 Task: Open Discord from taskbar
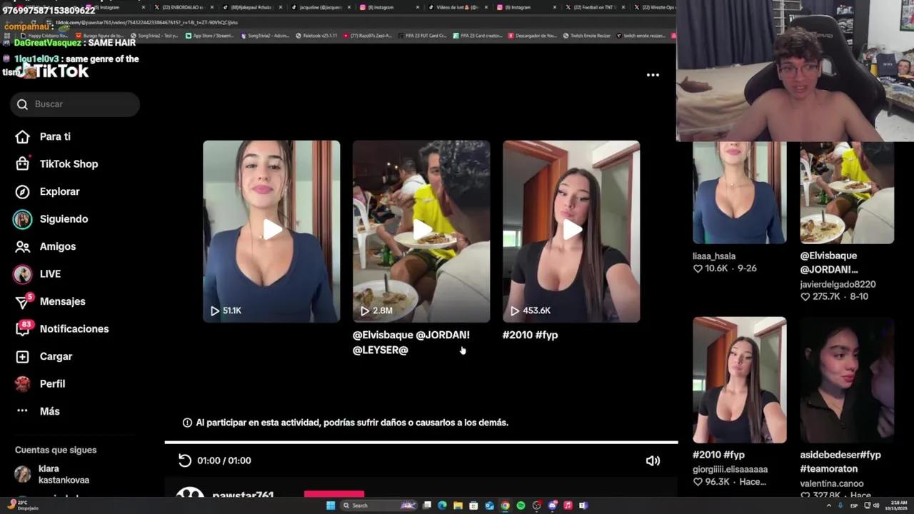552,505
